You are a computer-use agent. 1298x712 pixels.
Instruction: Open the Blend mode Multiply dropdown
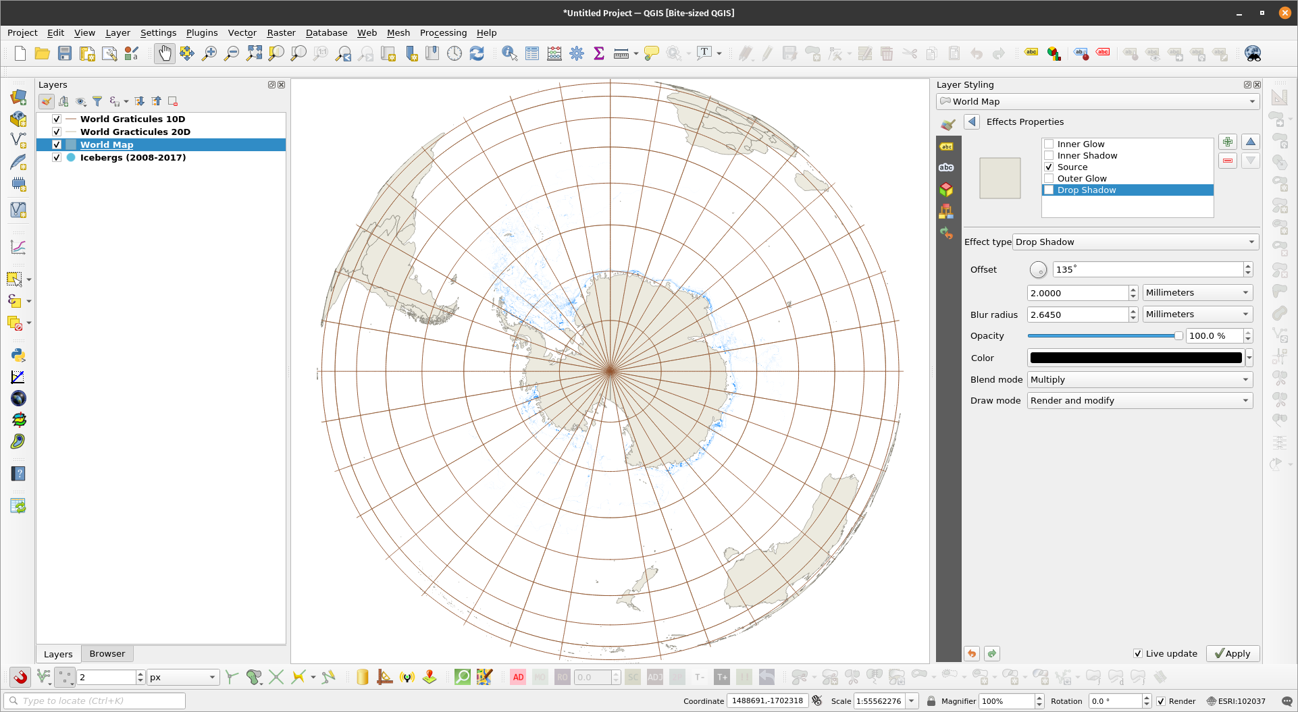tap(1139, 380)
